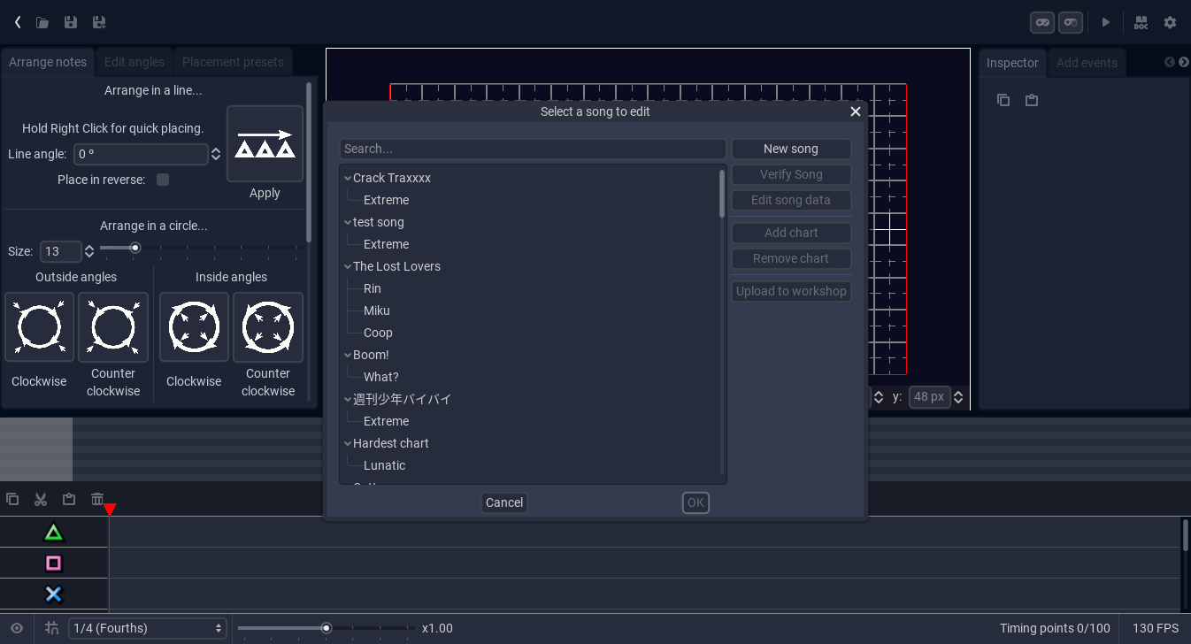Select the What? chart under Boom!
1191x644 pixels.
381,377
